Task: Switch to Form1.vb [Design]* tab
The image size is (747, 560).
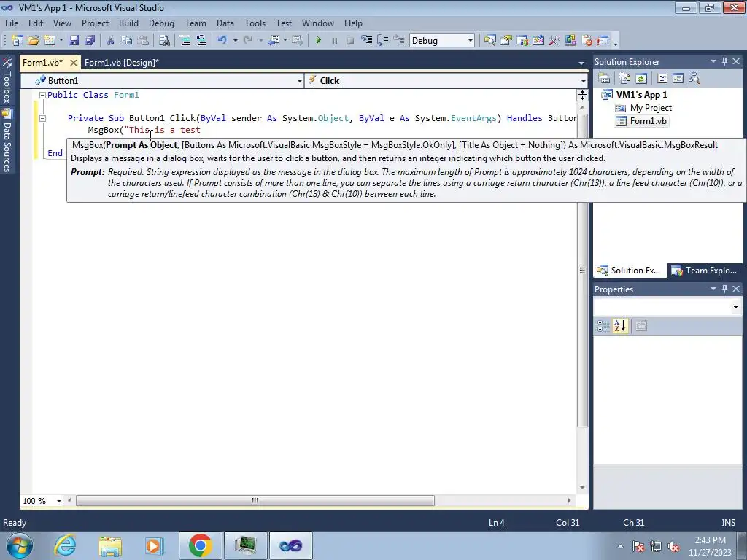Action: pyautogui.click(x=122, y=63)
